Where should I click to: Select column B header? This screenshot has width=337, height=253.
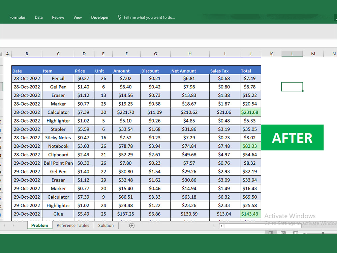click(x=27, y=54)
